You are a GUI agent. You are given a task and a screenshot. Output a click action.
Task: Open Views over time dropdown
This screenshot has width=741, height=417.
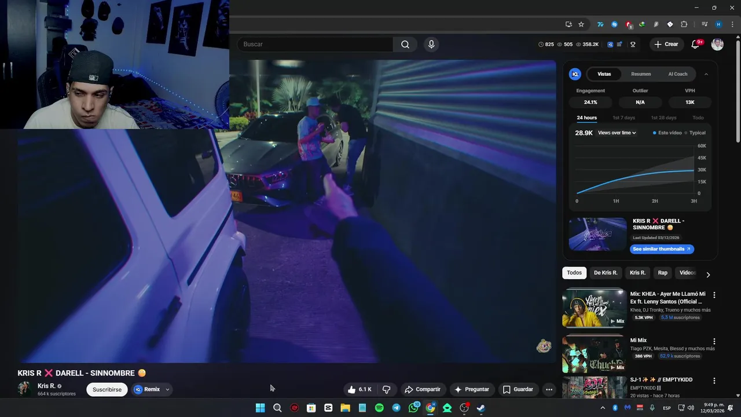617,133
